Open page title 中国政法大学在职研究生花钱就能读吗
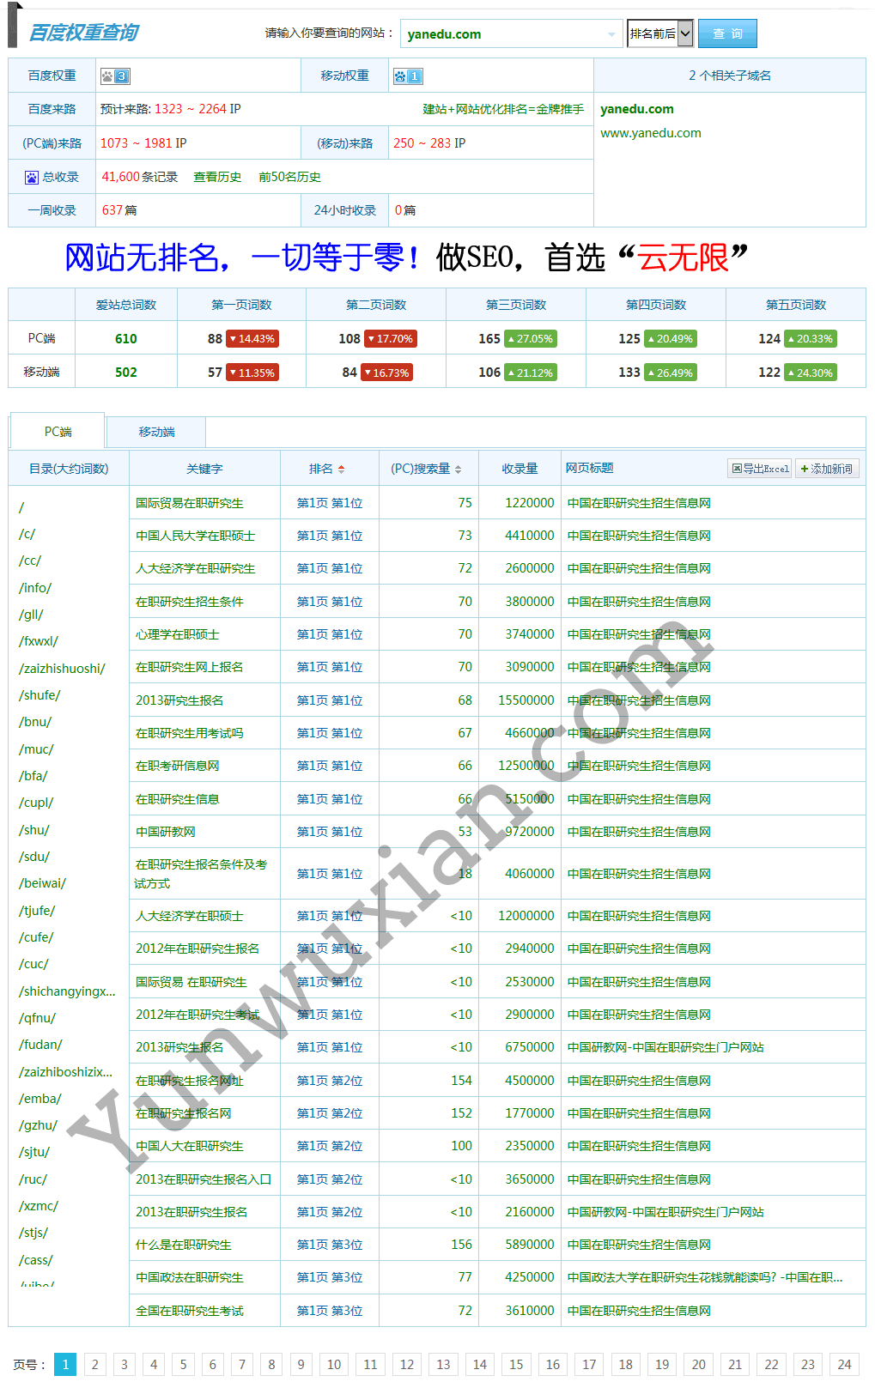 click(x=705, y=1277)
